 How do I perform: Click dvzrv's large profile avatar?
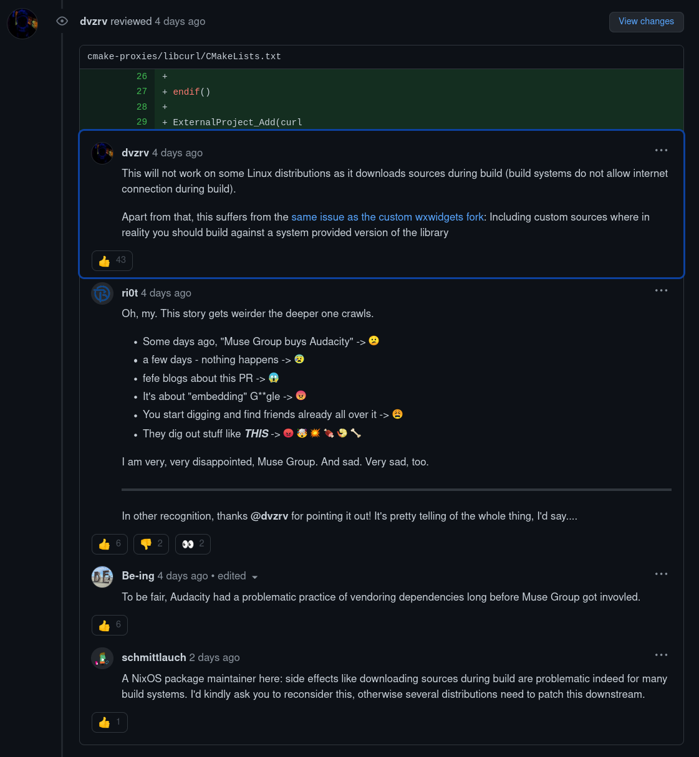[x=22, y=24]
